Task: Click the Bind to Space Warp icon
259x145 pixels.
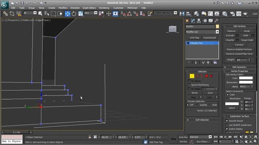Action: click(x=19, y=13)
